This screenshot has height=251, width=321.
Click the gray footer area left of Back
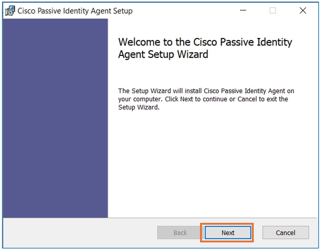[x=80, y=232]
